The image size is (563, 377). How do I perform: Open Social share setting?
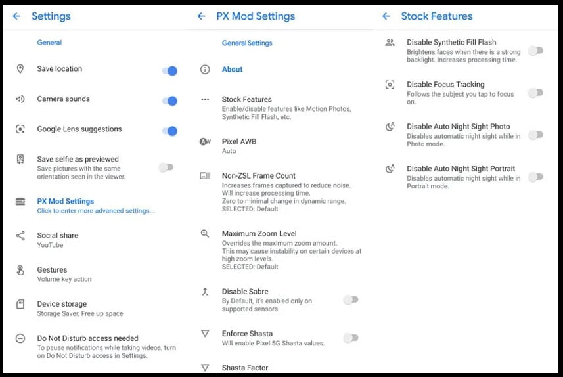pyautogui.click(x=96, y=240)
